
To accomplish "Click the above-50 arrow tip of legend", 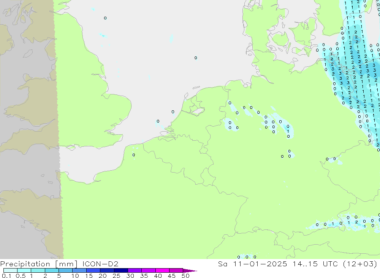I will (190, 271).
